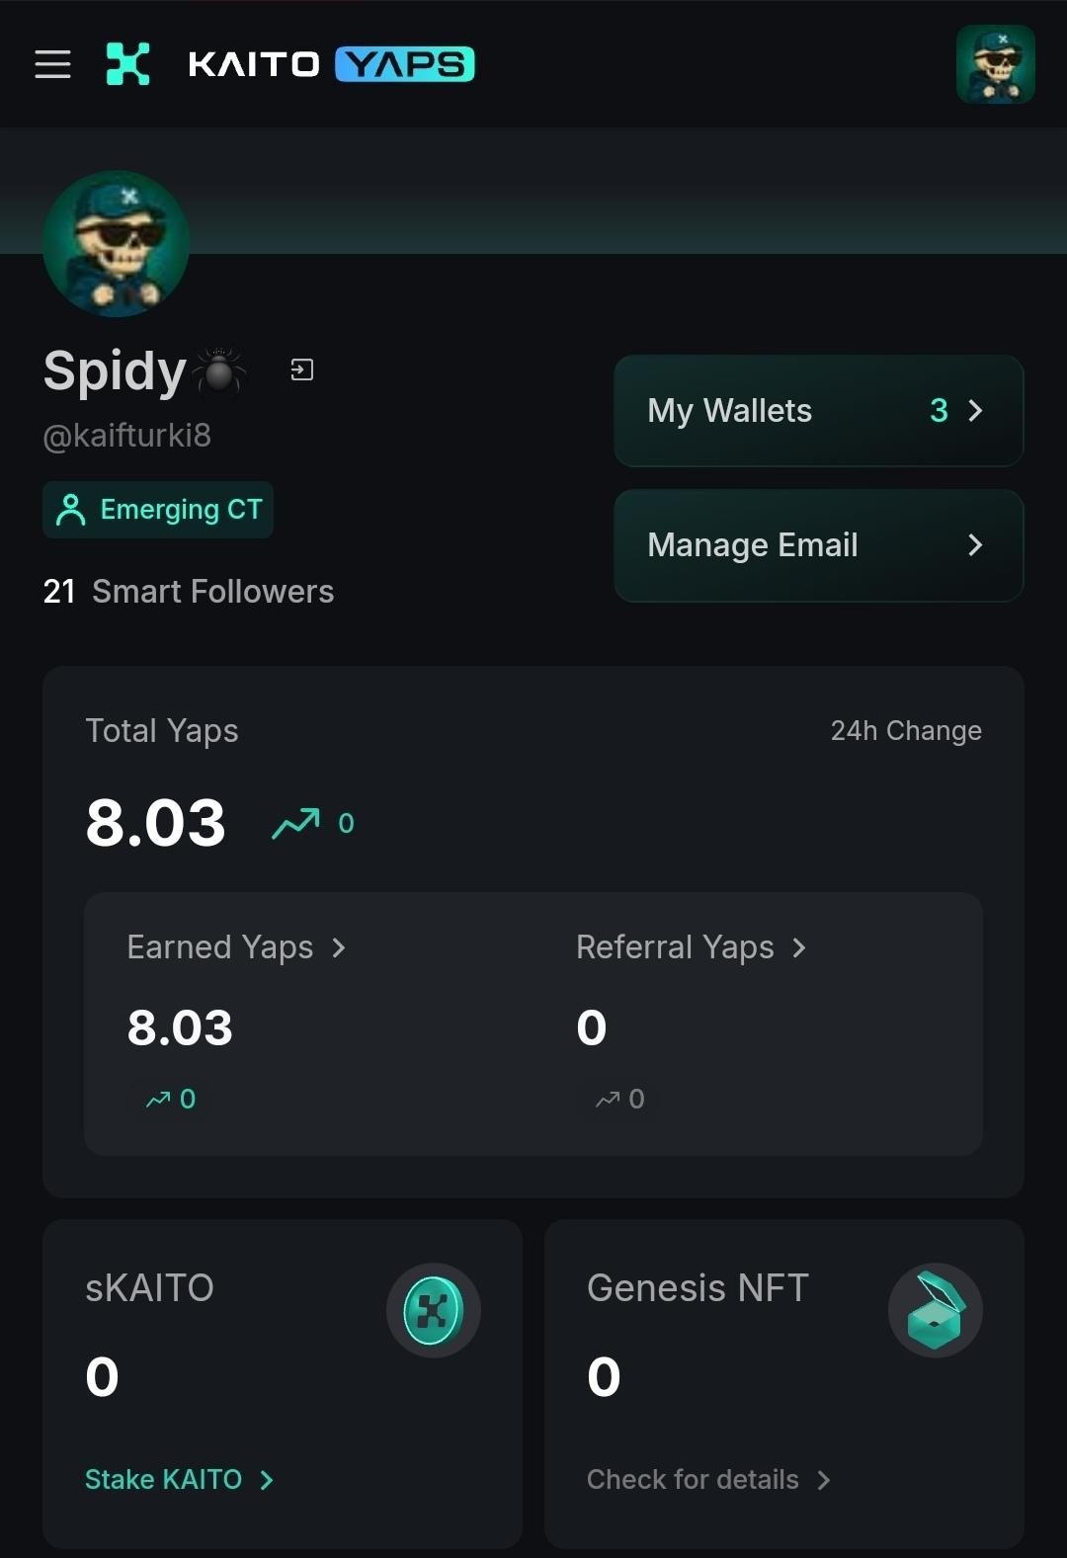The width and height of the screenshot is (1067, 1558).
Task: Click the Kaito X logo icon
Action: (x=128, y=64)
